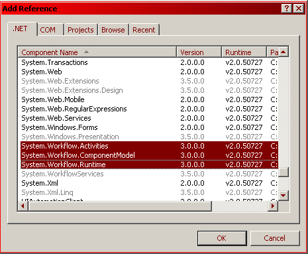The height and width of the screenshot is (254, 308).
Task: Select System.Workflow.Runtime row
Action: (x=149, y=164)
